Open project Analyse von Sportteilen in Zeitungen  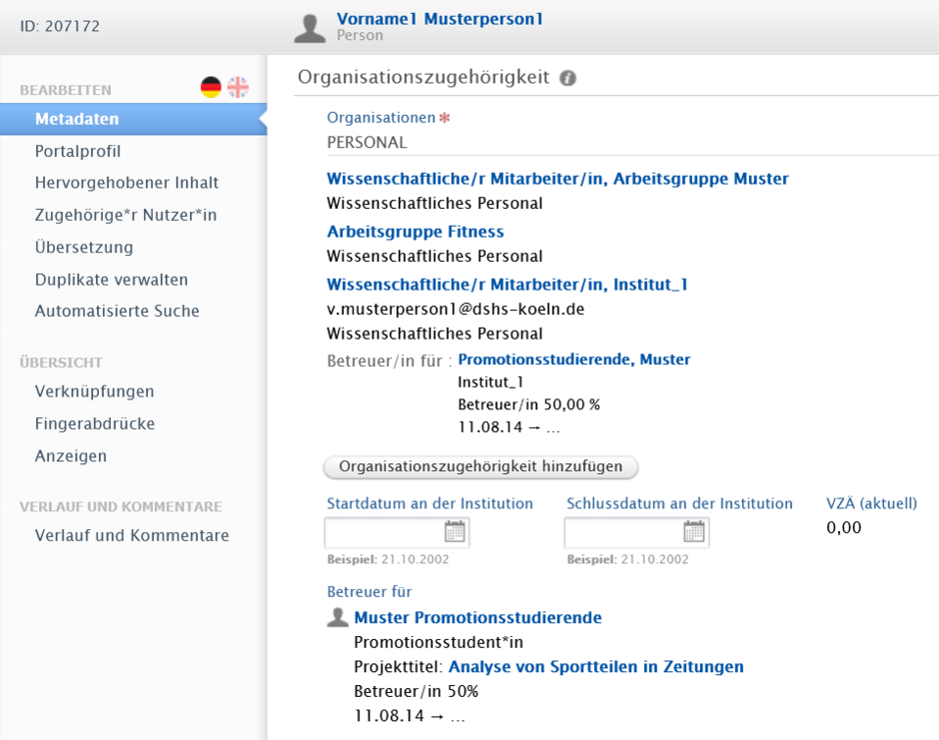coord(595,667)
